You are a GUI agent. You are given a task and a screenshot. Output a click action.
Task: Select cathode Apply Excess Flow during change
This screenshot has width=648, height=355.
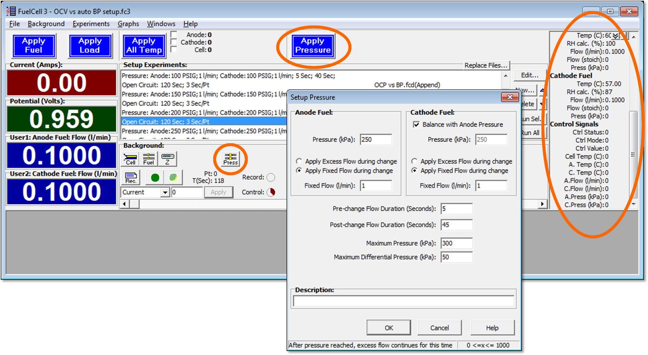click(415, 161)
